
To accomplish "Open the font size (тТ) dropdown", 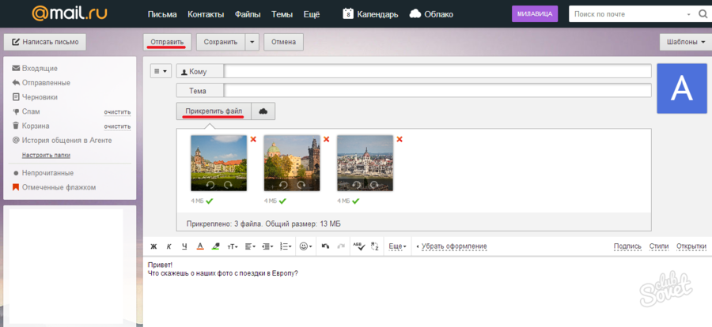I will point(233,246).
